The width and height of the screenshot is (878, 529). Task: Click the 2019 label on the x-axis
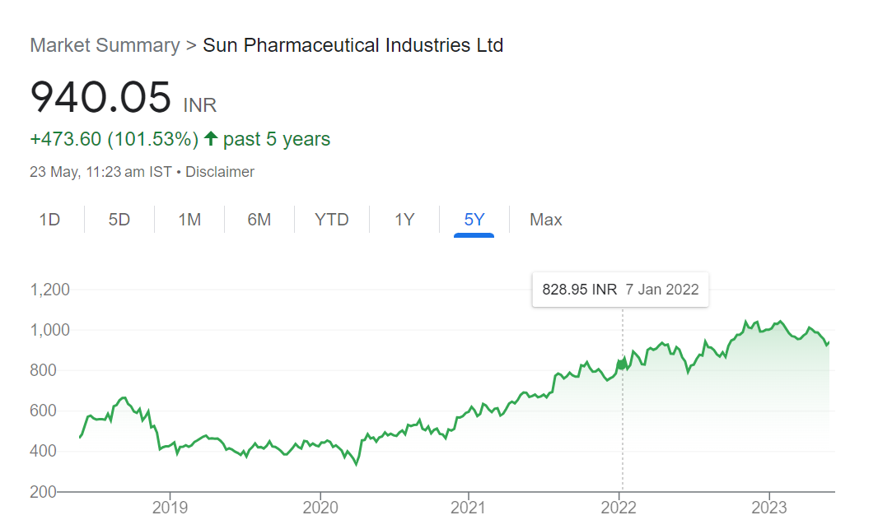(170, 507)
